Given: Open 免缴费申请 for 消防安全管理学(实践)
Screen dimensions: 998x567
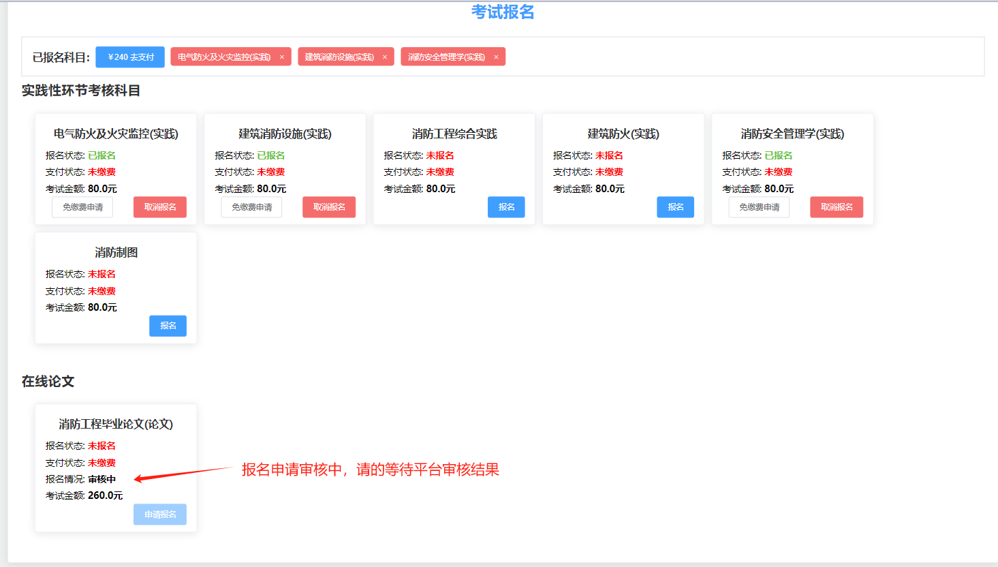Looking at the screenshot, I should point(759,207).
